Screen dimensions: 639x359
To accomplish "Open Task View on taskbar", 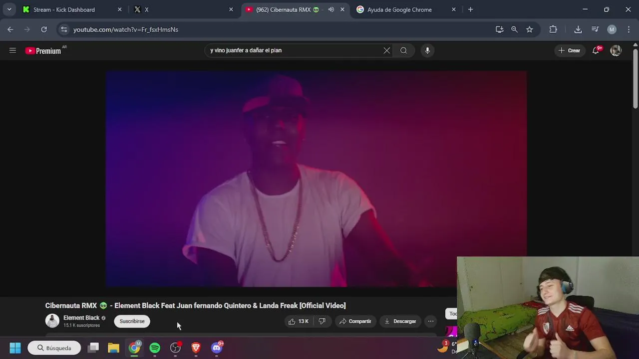I will [93, 348].
